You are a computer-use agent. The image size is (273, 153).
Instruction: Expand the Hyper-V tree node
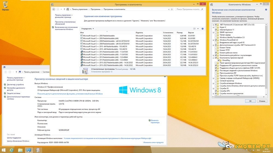[x=213, y=27]
